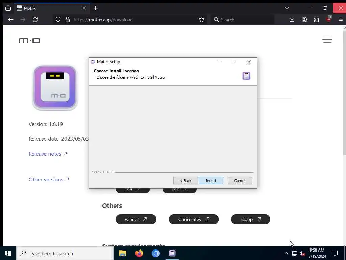Go back in Motrix Setup wizard
Screen dimensions: 346x260
[x=186, y=181]
